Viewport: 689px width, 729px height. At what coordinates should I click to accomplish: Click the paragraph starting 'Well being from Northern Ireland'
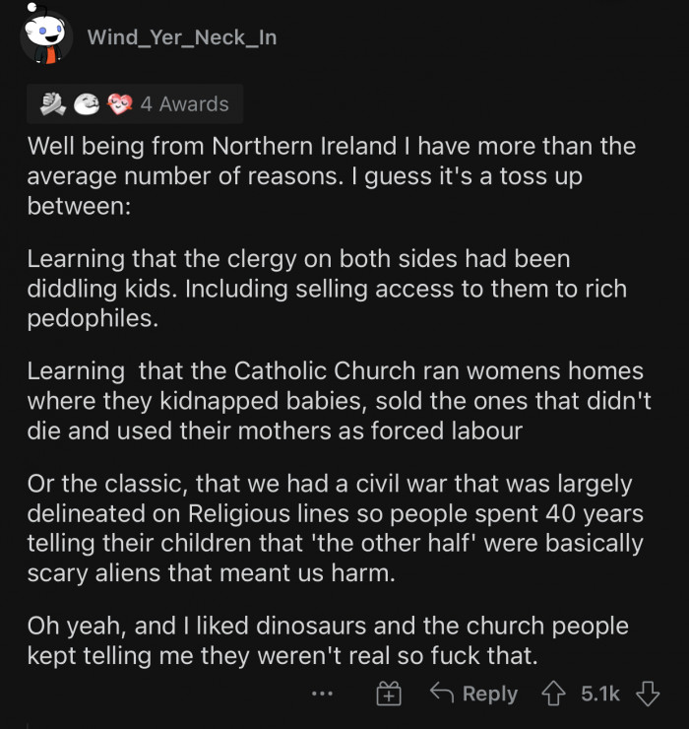click(331, 177)
